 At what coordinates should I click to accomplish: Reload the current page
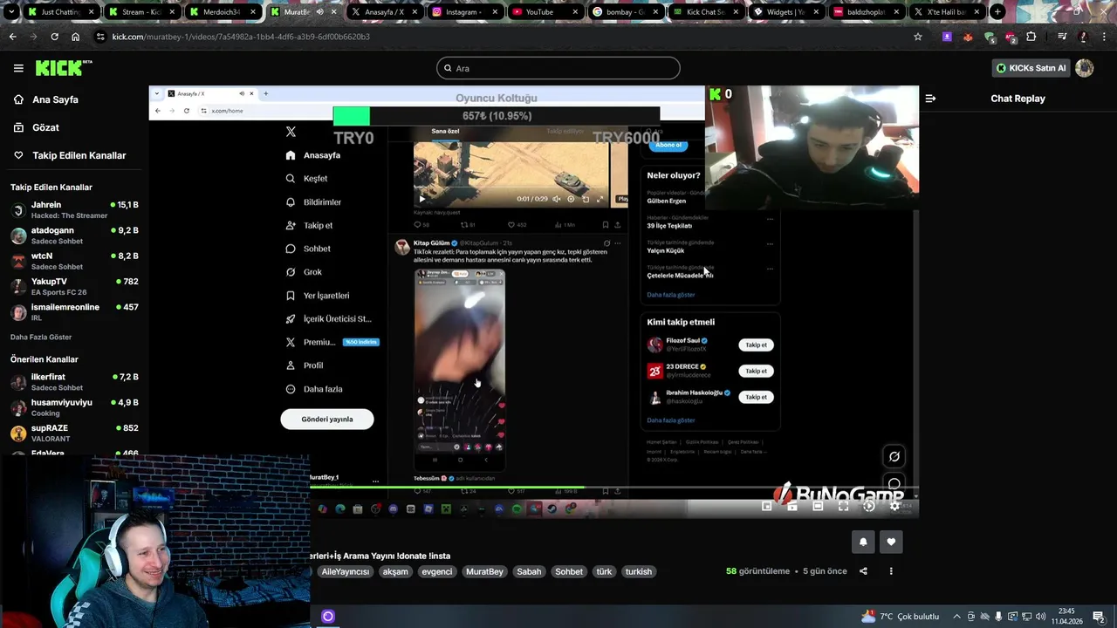pyautogui.click(x=54, y=37)
